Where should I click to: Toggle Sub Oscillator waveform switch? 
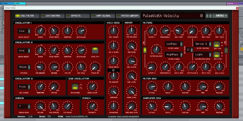pyautogui.click(x=75, y=87)
